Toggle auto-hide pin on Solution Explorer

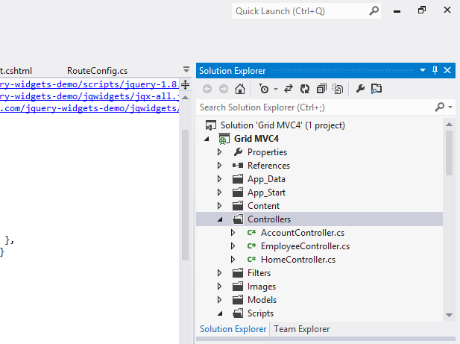tap(435, 70)
